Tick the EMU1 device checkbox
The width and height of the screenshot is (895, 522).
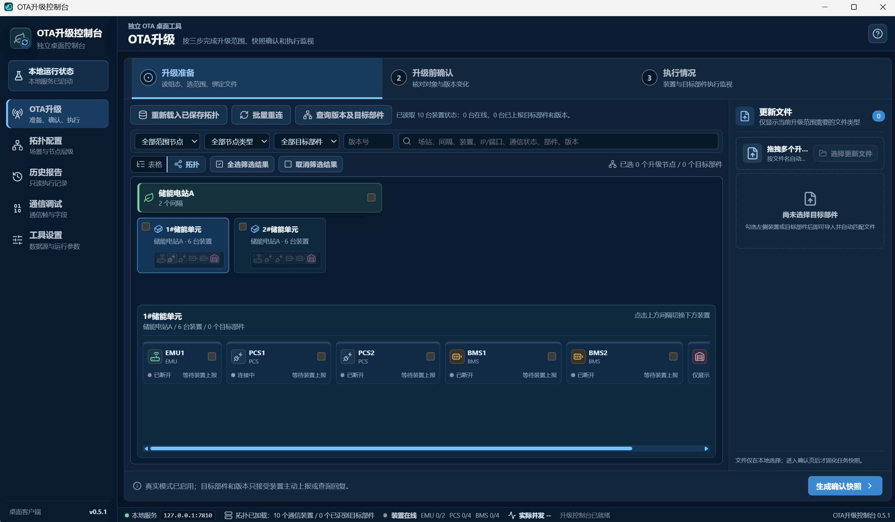click(x=212, y=356)
